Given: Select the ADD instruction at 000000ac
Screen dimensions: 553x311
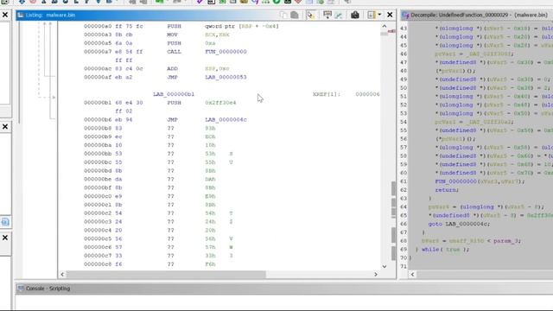Looking at the screenshot, I should (x=172, y=68).
